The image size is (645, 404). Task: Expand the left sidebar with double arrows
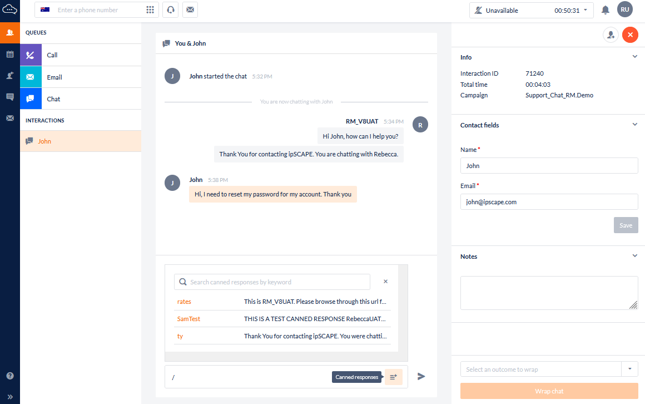10,397
